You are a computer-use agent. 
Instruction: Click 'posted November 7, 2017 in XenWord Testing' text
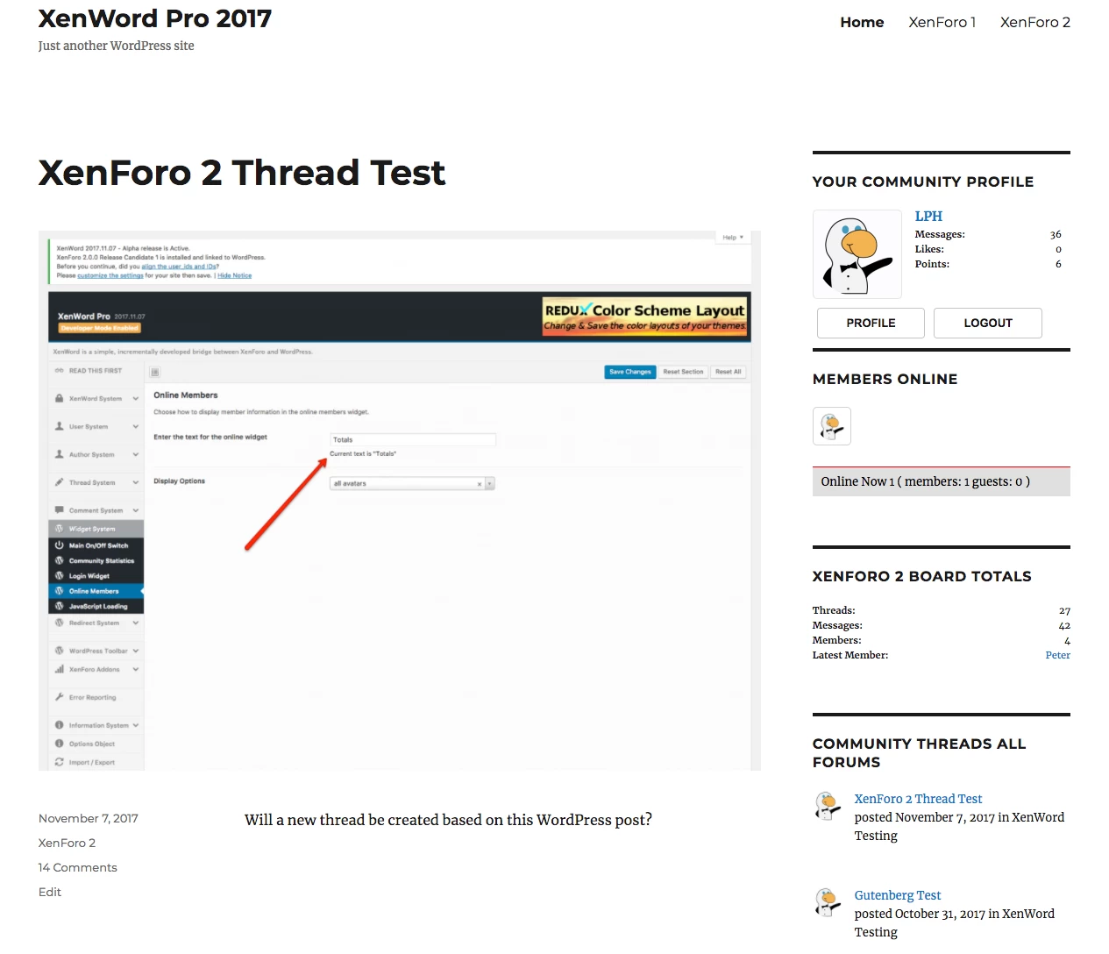point(960,826)
